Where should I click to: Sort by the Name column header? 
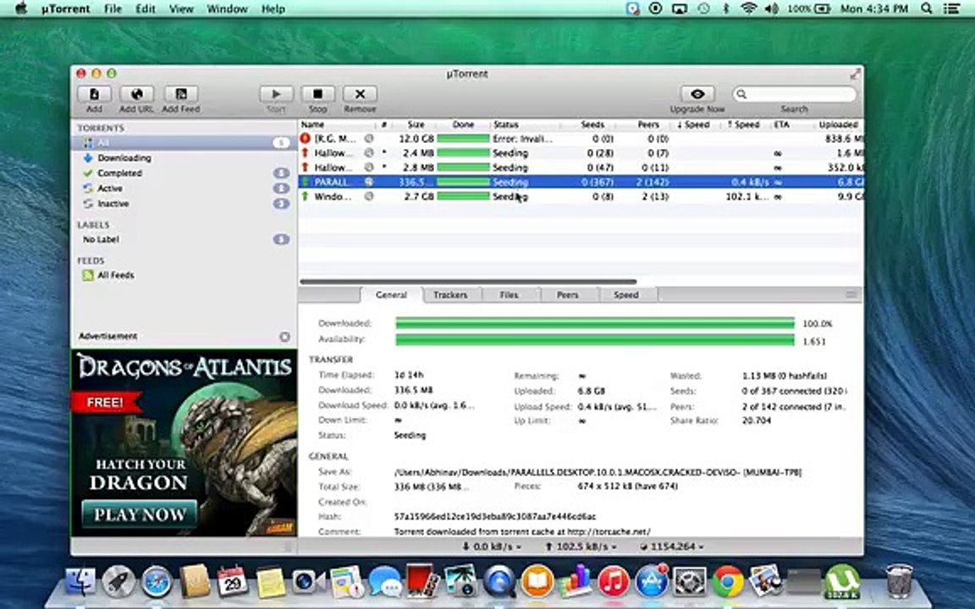click(x=339, y=125)
